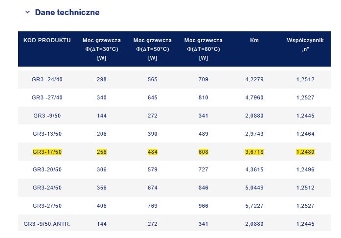Select product code GR3-13/50

47,134
